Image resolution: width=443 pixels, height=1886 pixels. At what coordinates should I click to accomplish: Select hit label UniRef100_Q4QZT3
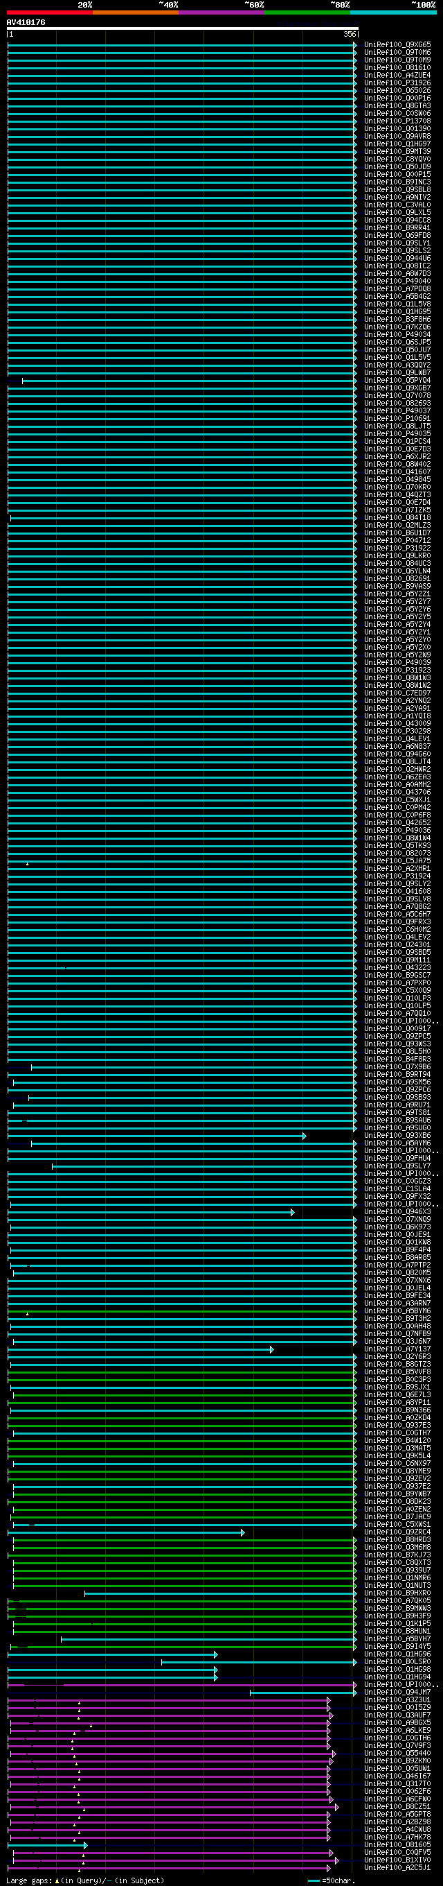tap(398, 495)
